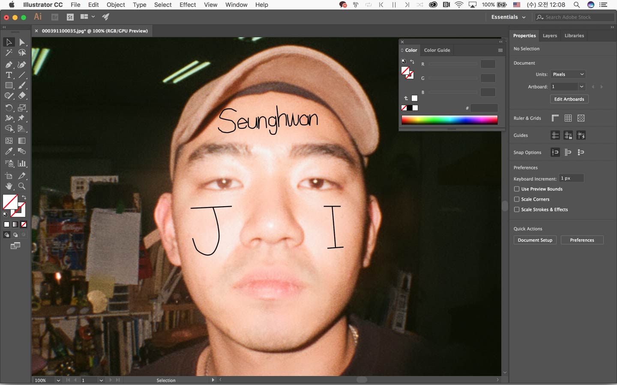Select the Gradient tool

click(22, 140)
